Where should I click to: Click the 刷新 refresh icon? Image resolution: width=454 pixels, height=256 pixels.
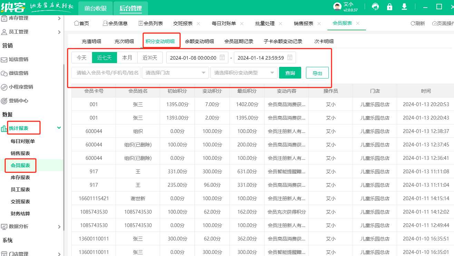[x=413, y=23]
